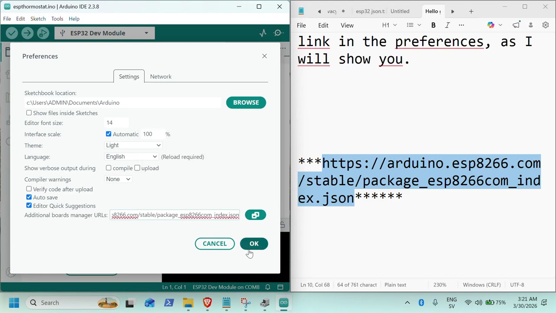Image resolution: width=556 pixels, height=313 pixels.
Task: Click UTF-8 encoding in Notepad status bar
Action: pyautogui.click(x=517, y=285)
